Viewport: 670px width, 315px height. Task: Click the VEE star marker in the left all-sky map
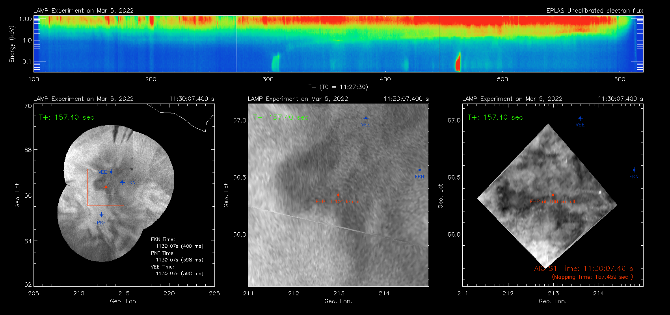(x=112, y=172)
